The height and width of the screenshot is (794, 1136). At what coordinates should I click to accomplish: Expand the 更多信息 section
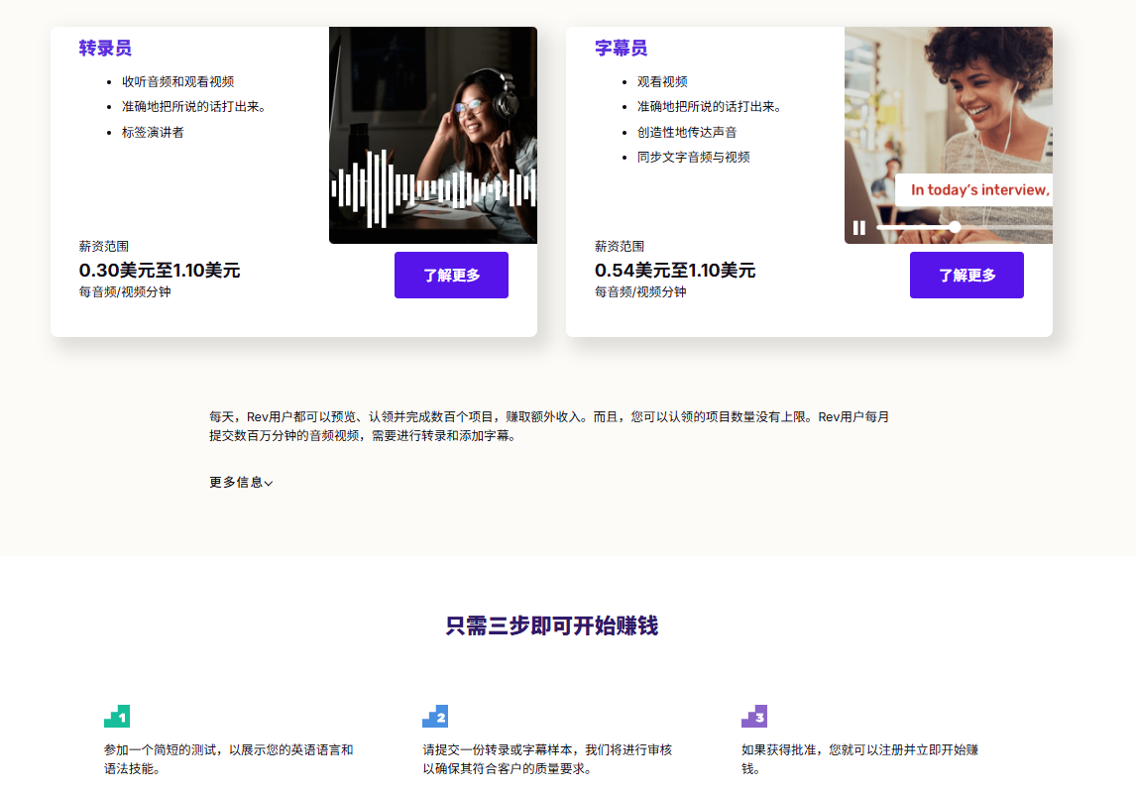(x=235, y=483)
